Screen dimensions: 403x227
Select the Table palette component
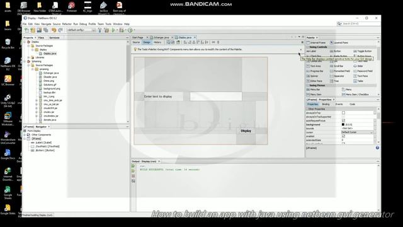click(x=358, y=81)
